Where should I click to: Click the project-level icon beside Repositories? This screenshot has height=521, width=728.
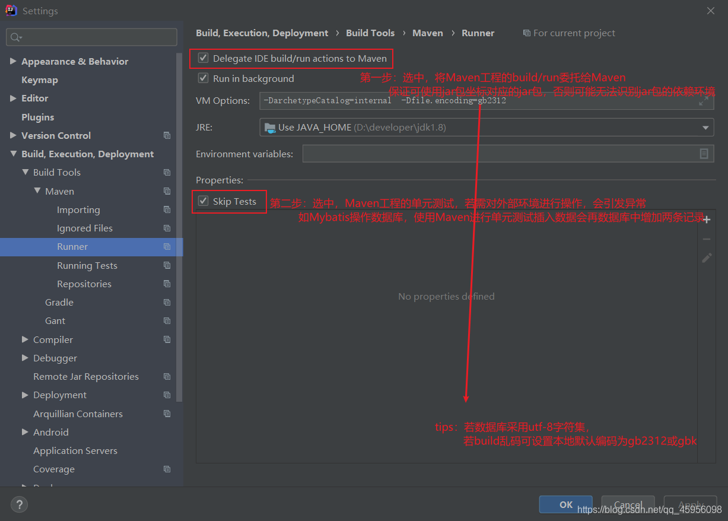(167, 284)
